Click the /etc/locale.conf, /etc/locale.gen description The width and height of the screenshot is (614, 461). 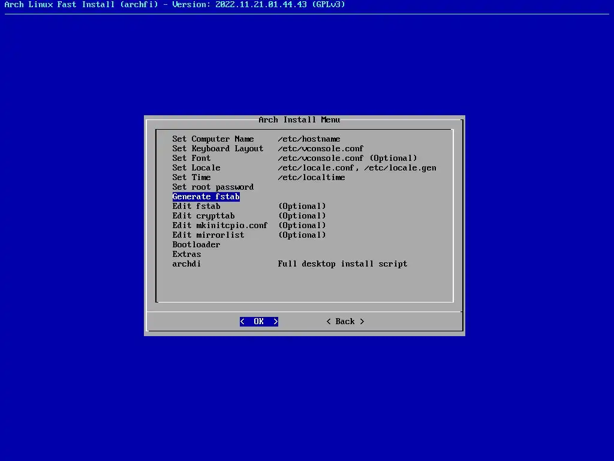(357, 168)
